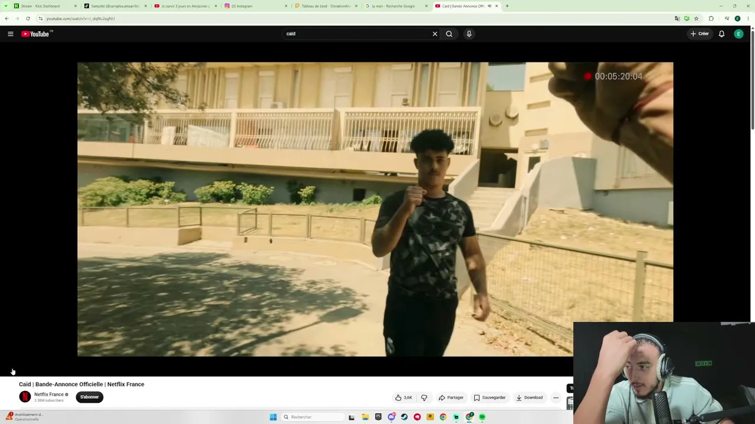
Task: Go back to the previous page
Action: point(6,18)
